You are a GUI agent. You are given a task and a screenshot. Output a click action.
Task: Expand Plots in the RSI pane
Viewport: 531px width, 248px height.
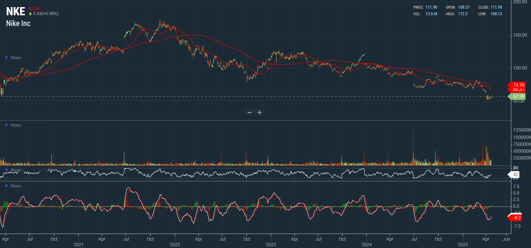(x=13, y=170)
